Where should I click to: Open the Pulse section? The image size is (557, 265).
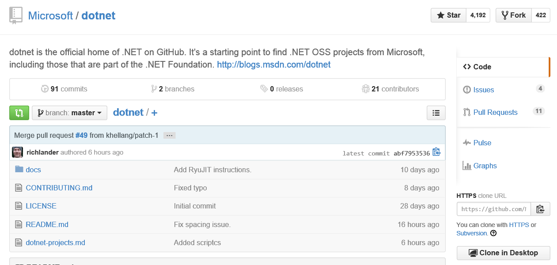482,143
